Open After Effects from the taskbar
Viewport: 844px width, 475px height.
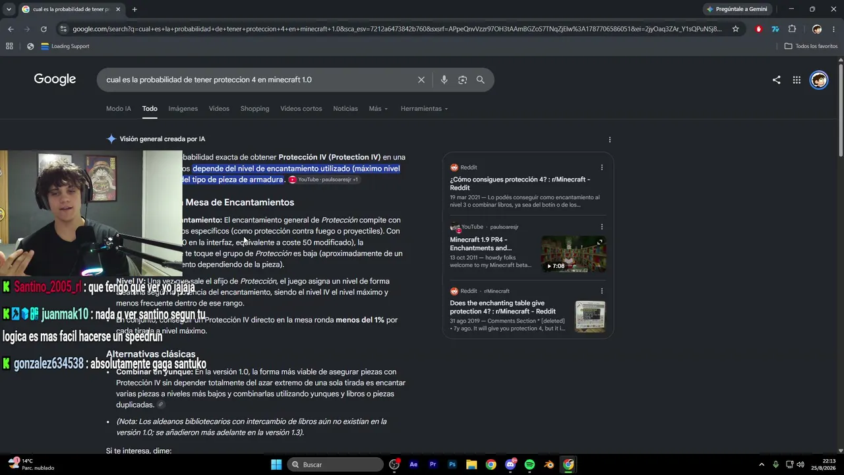(413, 464)
